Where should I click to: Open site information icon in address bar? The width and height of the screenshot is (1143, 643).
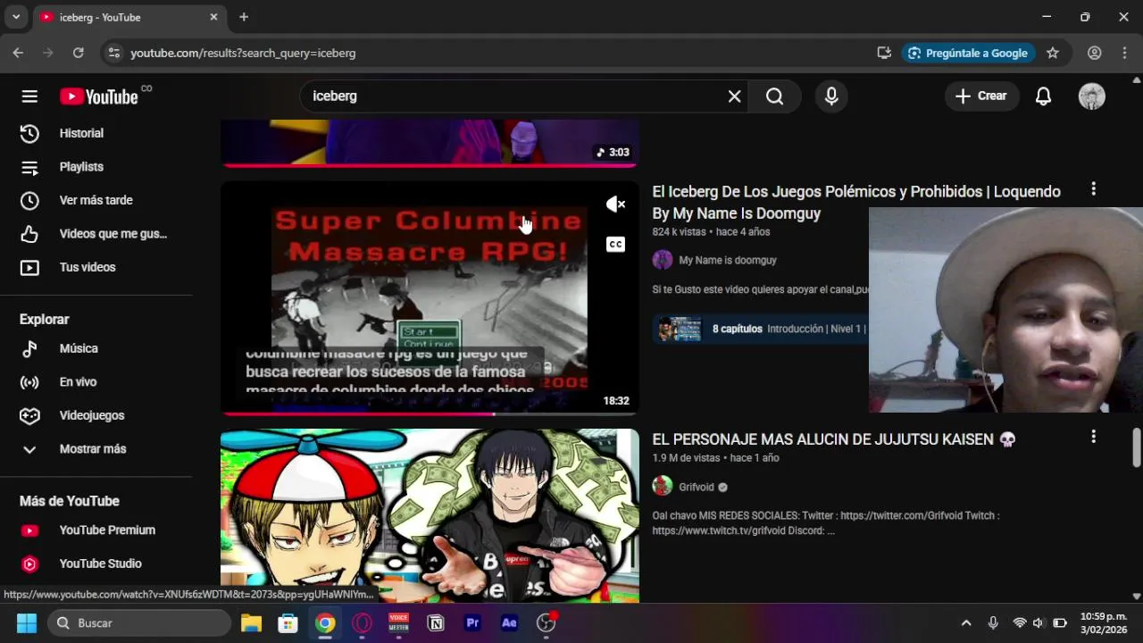(113, 53)
